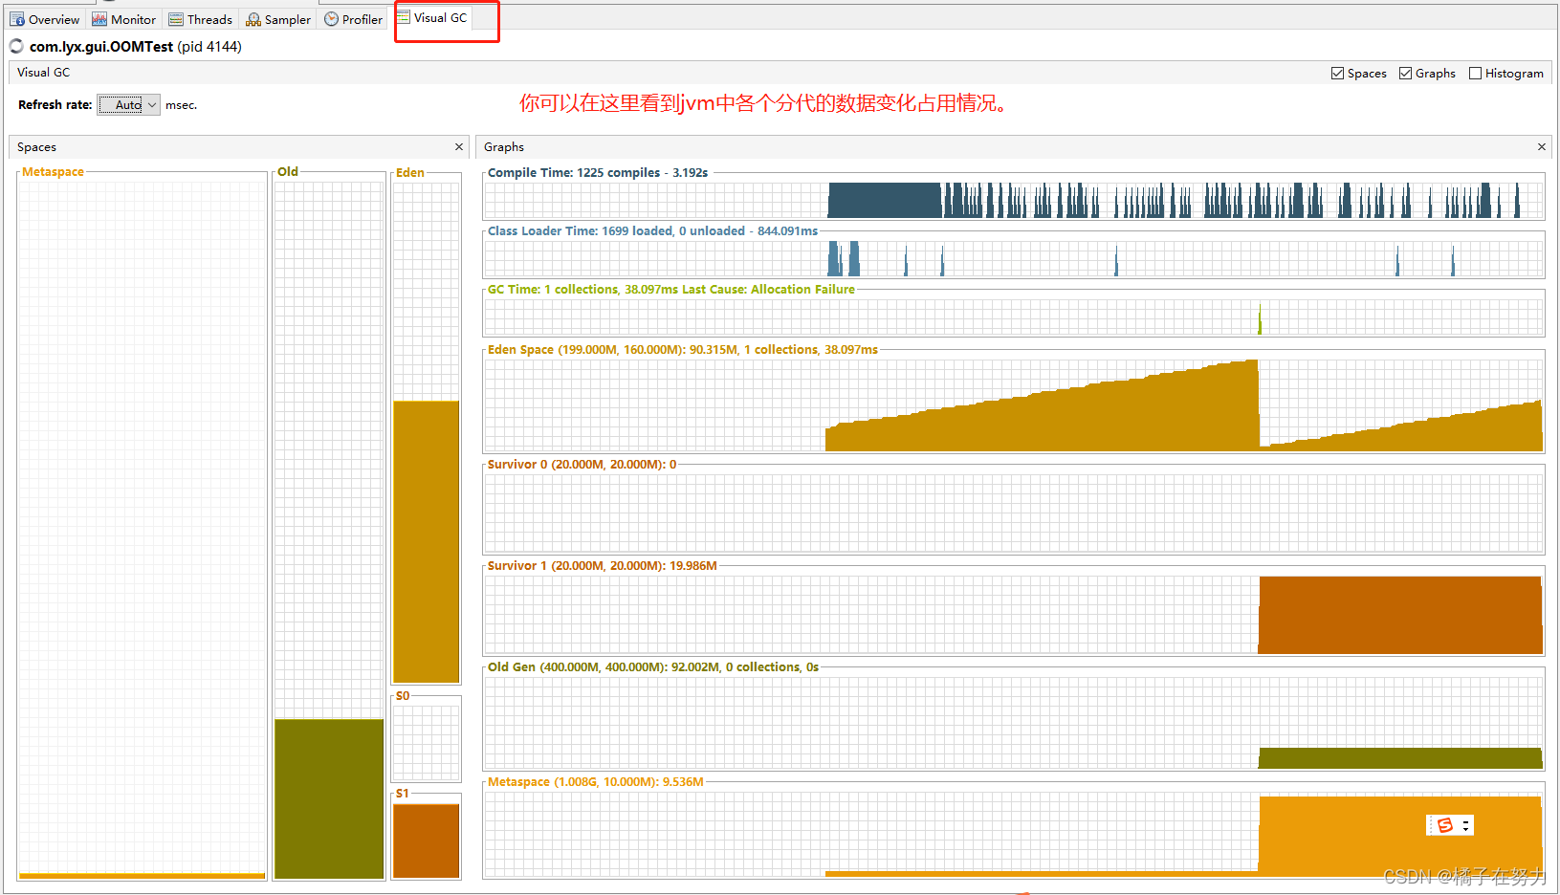
Task: Click 'GC Time: 1 collections' label
Action: point(553,290)
